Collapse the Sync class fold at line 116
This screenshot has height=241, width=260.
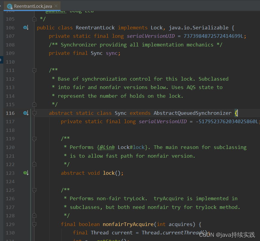[34, 113]
